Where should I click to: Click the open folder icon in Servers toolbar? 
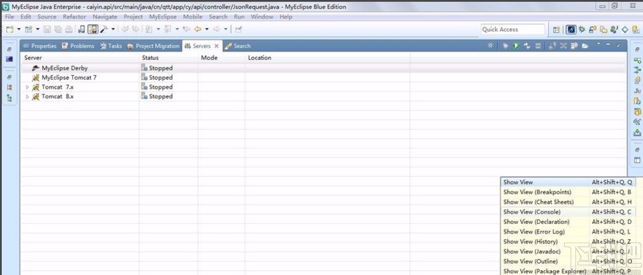pyautogui.click(x=585, y=46)
